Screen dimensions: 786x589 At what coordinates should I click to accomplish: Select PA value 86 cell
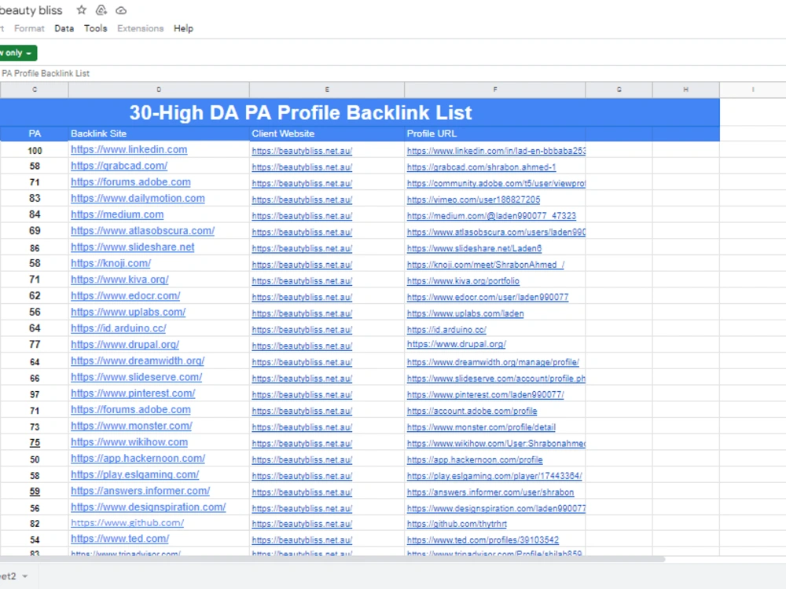point(35,248)
